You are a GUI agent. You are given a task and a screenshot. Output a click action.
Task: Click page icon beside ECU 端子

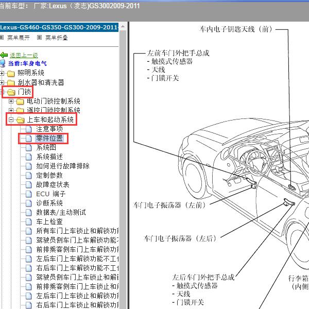[29, 194]
